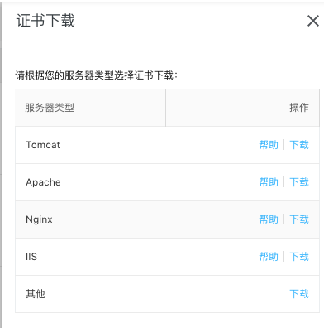Click the 操作 column header
The height and width of the screenshot is (328, 324).
(x=299, y=108)
